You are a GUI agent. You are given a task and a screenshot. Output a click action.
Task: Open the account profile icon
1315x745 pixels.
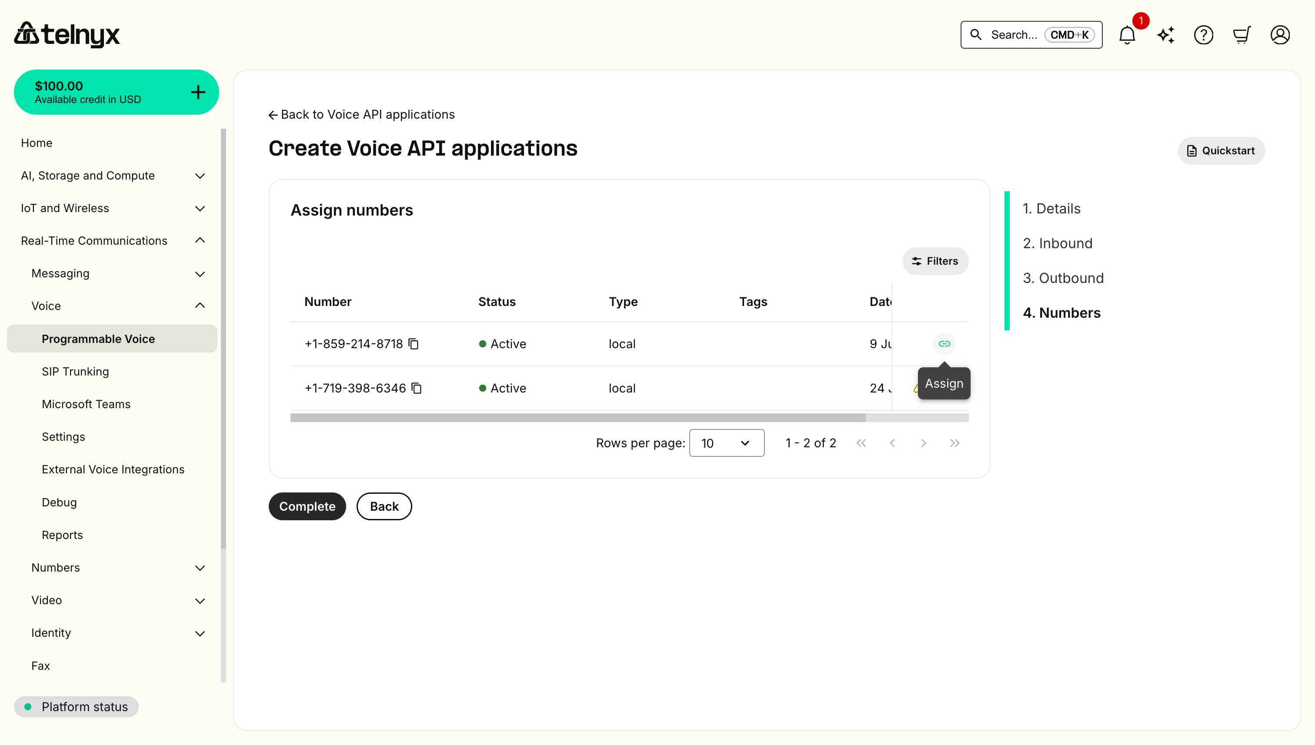(x=1280, y=34)
